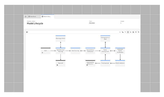Click the Rejected end stage node
The width and height of the screenshot is (164, 97).
click(60, 63)
